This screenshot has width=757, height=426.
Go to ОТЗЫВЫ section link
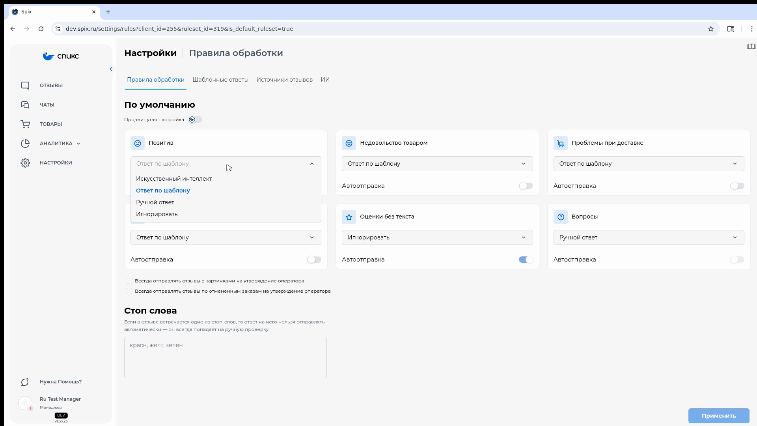[x=51, y=86]
